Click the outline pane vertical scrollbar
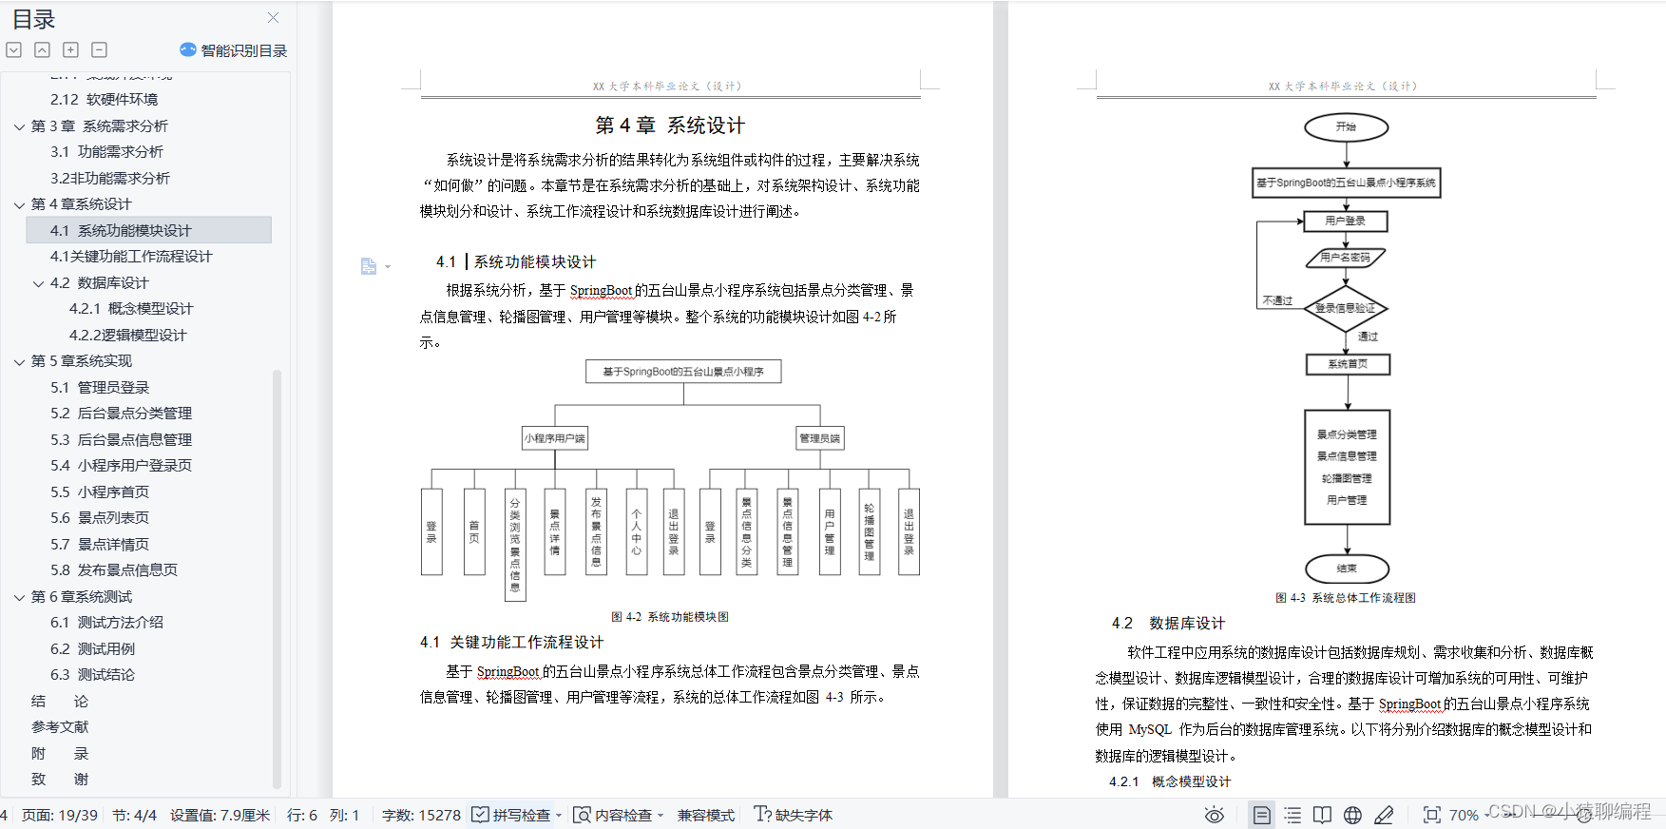The width and height of the screenshot is (1666, 829). (278, 578)
